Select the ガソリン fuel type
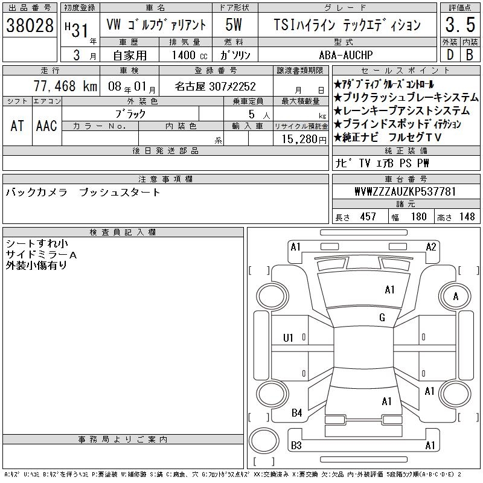This screenshot has height=483, width=483. pos(235,55)
